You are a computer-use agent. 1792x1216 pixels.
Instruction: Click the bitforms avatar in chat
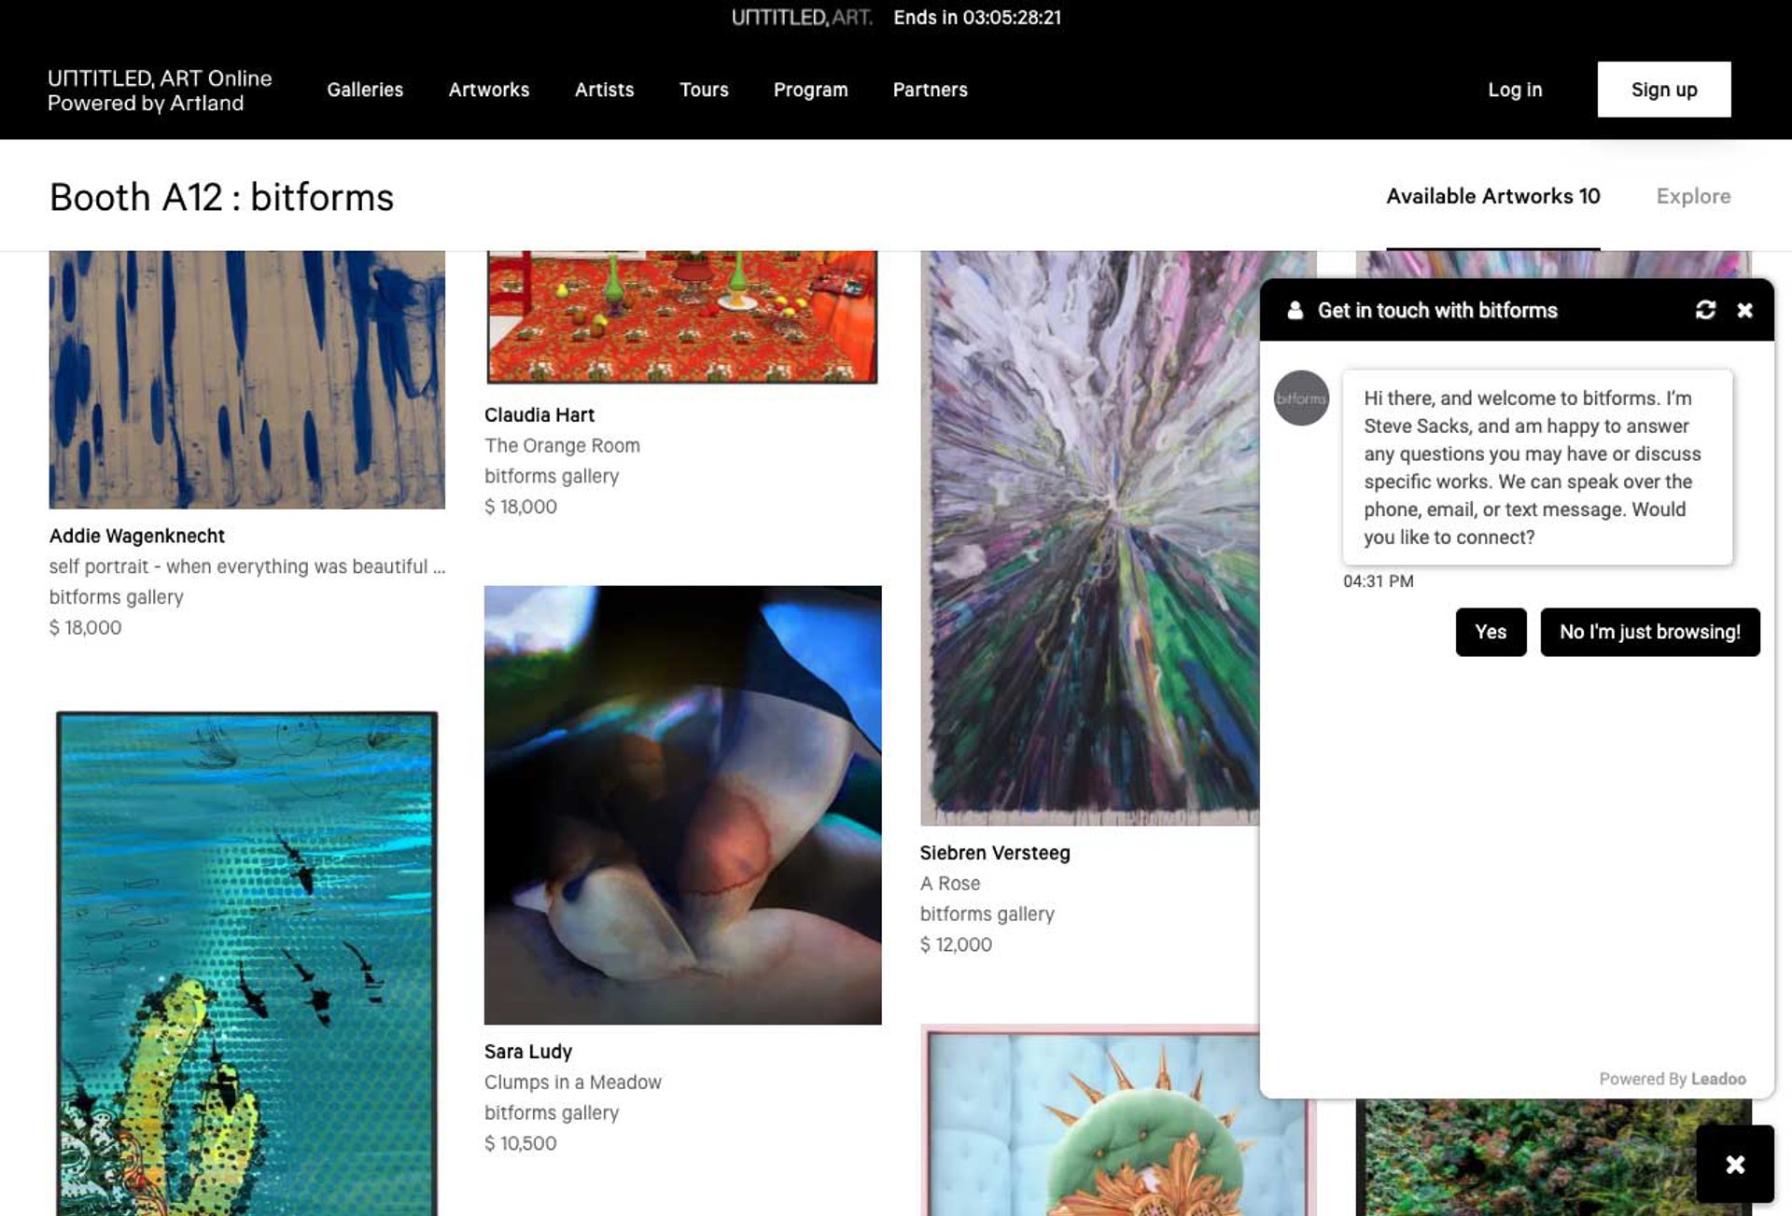[1301, 398]
